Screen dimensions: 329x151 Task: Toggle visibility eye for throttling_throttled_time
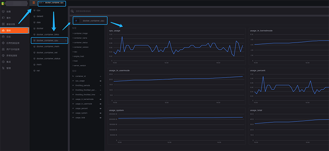(x=100, y=95)
